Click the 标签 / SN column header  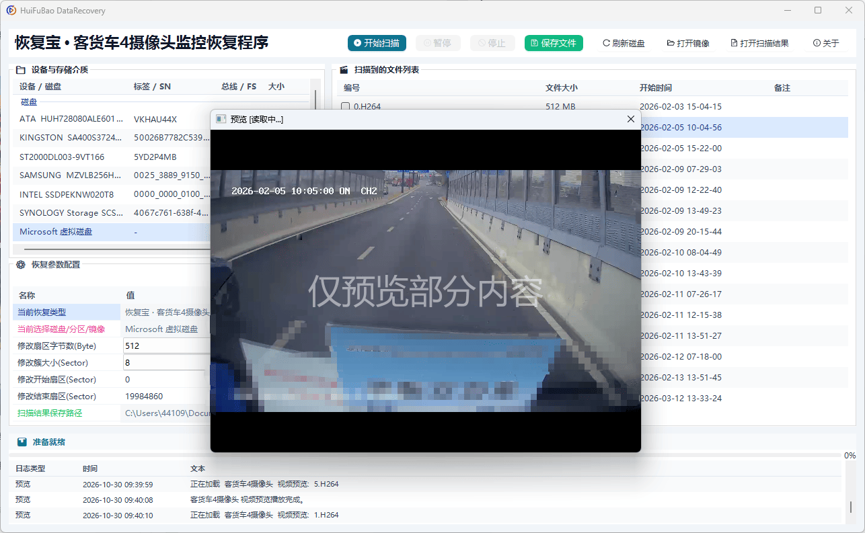152,87
